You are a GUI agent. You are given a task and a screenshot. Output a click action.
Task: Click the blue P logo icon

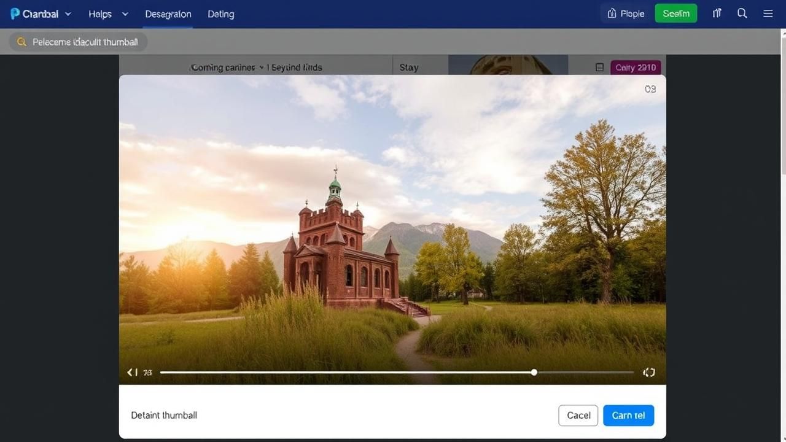(x=15, y=14)
